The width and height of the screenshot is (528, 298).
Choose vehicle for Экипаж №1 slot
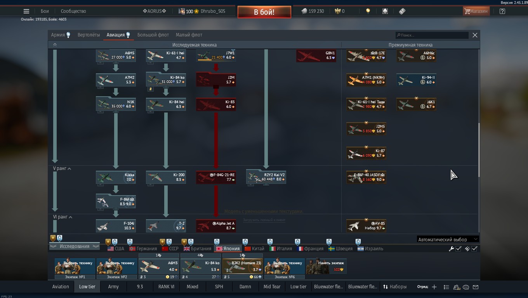tap(75, 267)
